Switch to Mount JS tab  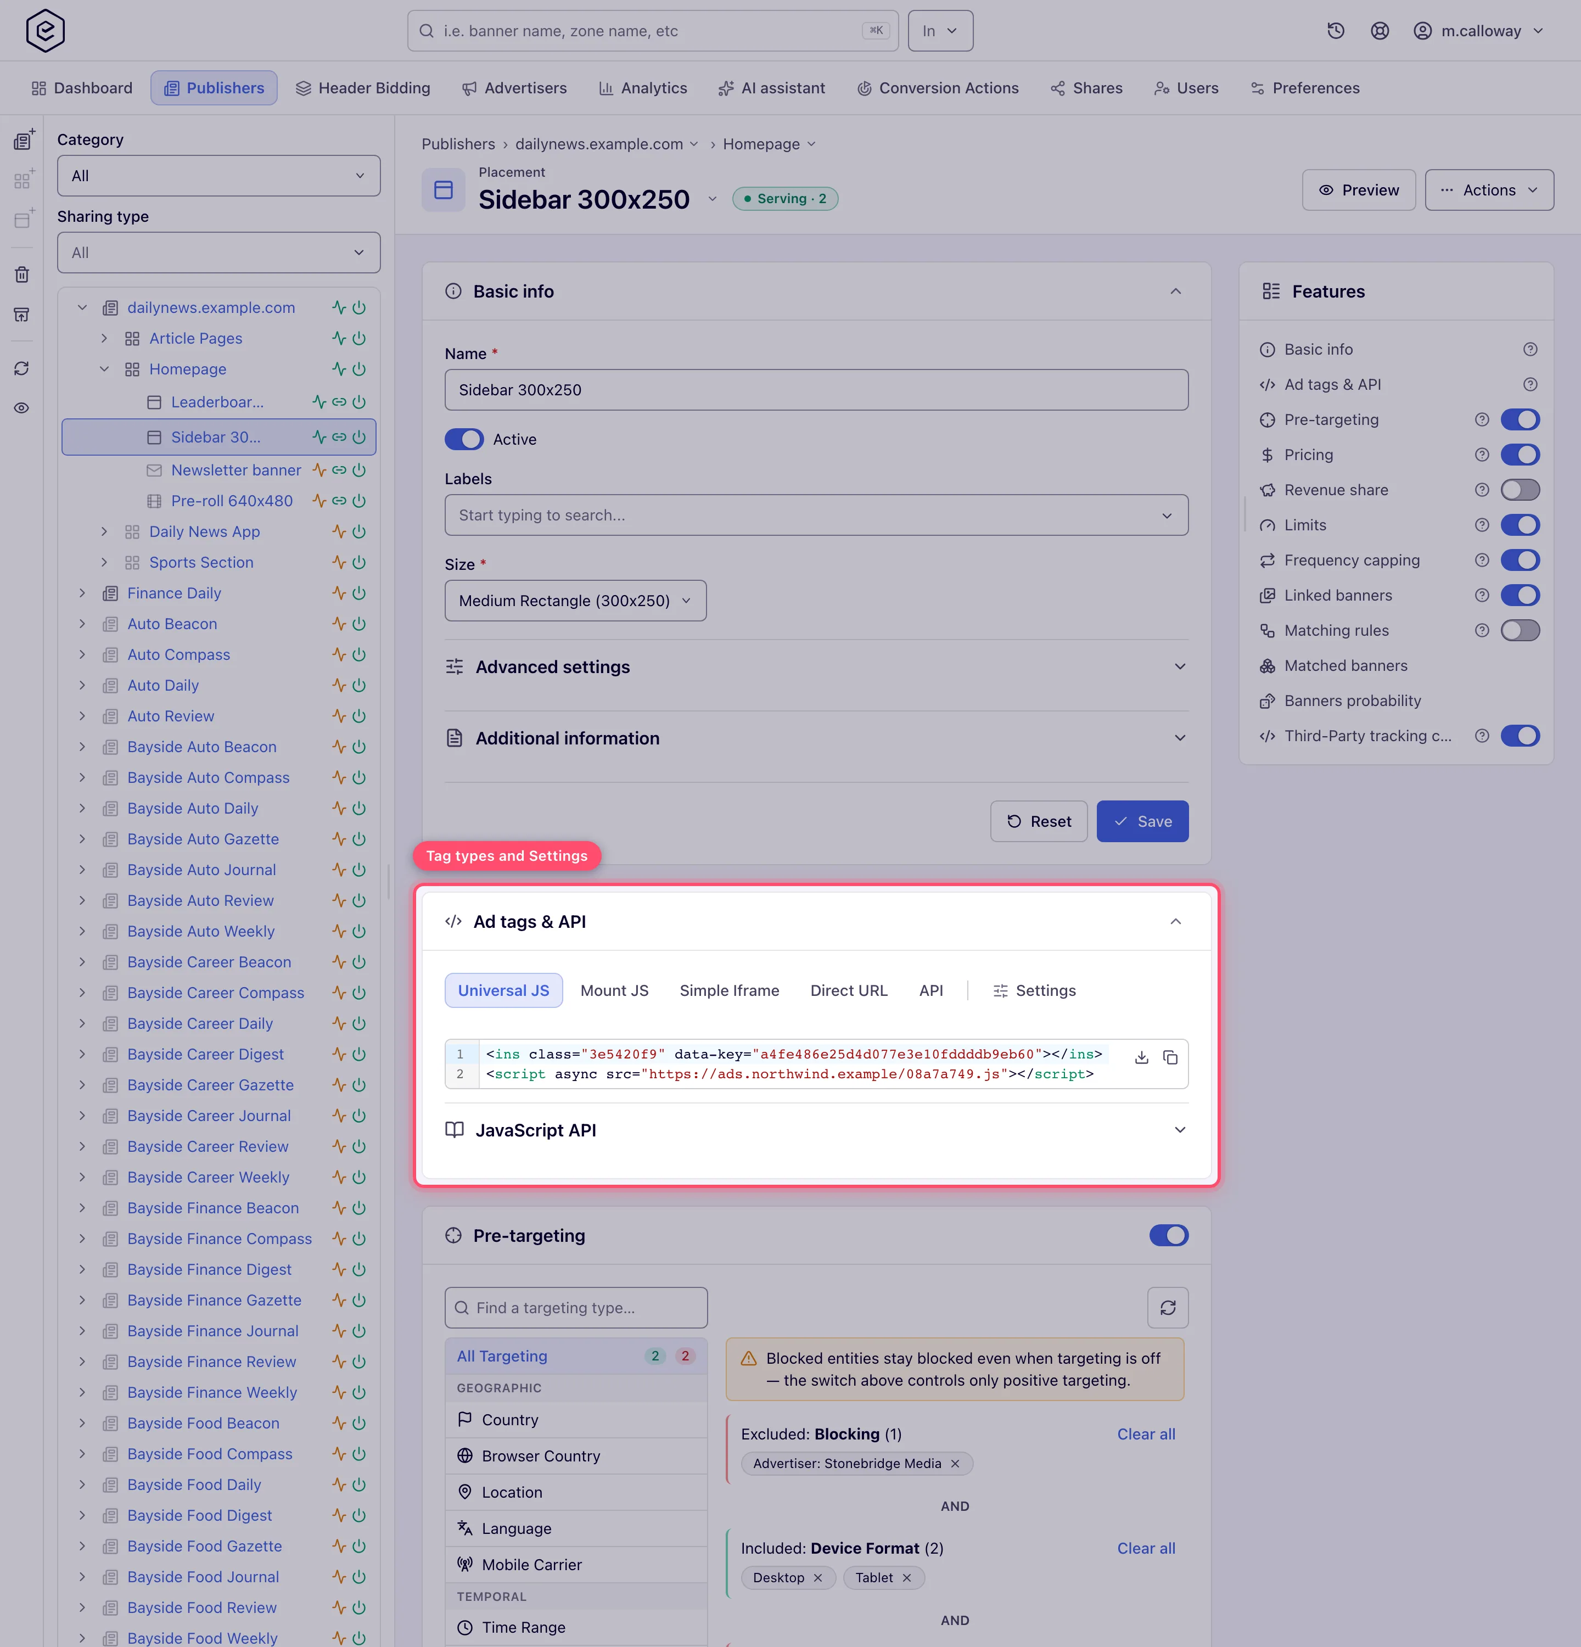tap(615, 991)
